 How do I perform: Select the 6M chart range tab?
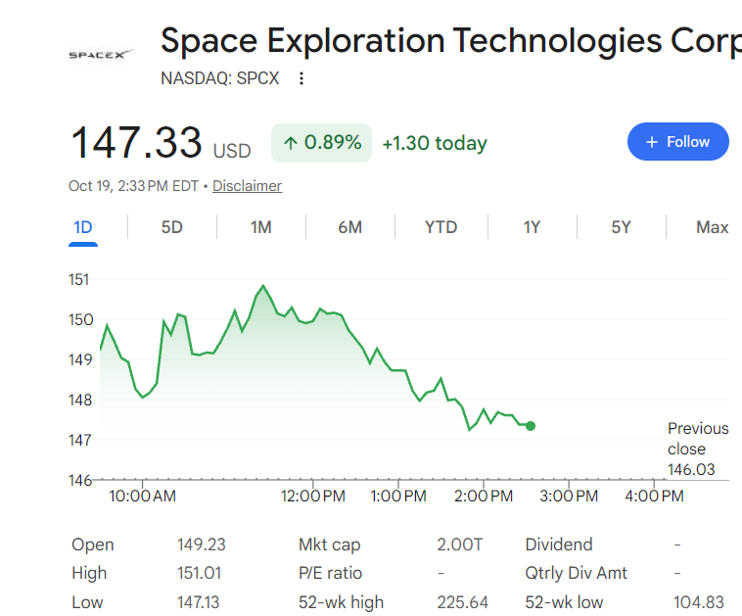point(350,227)
